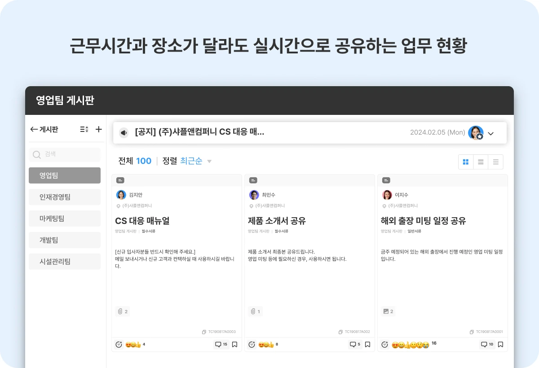
Task: Open images on 해외 출장 미팅 card
Action: tap(388, 311)
